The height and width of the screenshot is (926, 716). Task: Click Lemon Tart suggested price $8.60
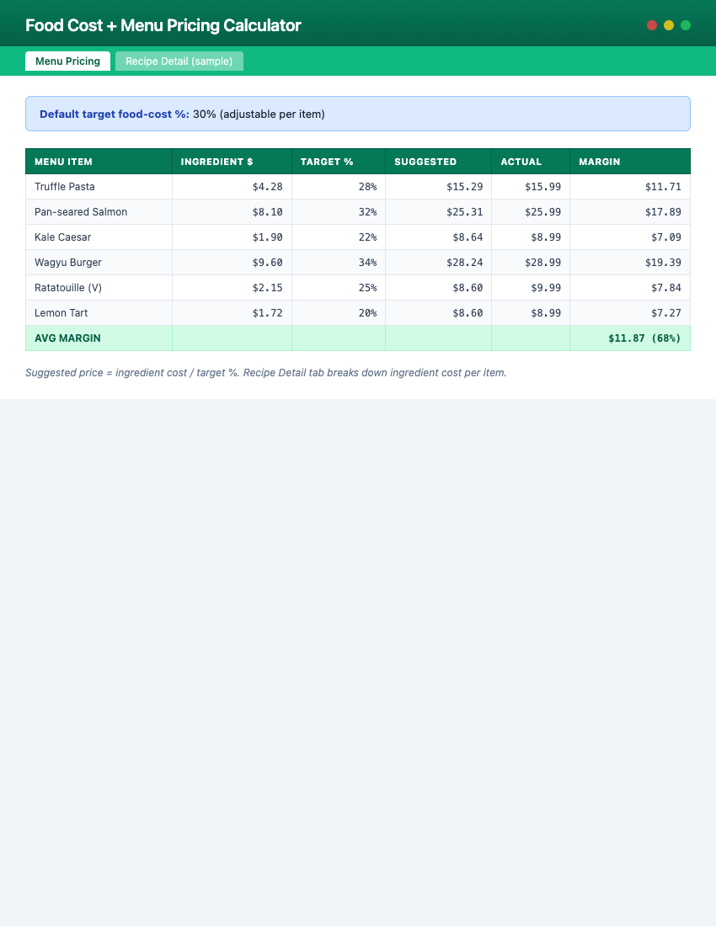(468, 313)
